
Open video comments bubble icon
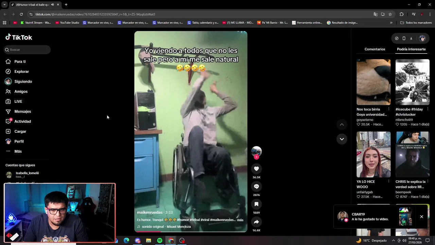tap(256, 186)
